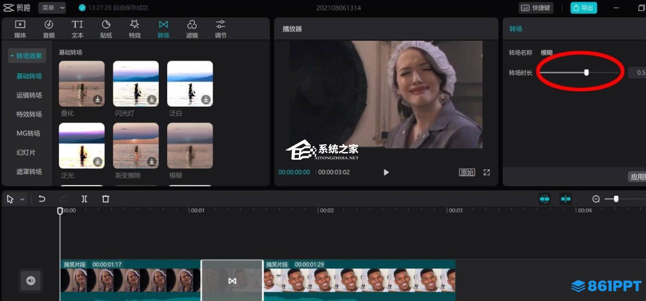Switch to the 特效 effects tab

click(135, 29)
